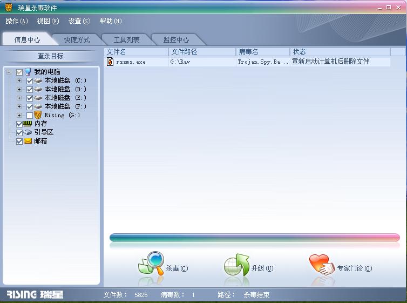Image resolution: width=407 pixels, height=303 pixels.
Task: Click the envelope icon for 邮箱
Action: [x=28, y=141]
